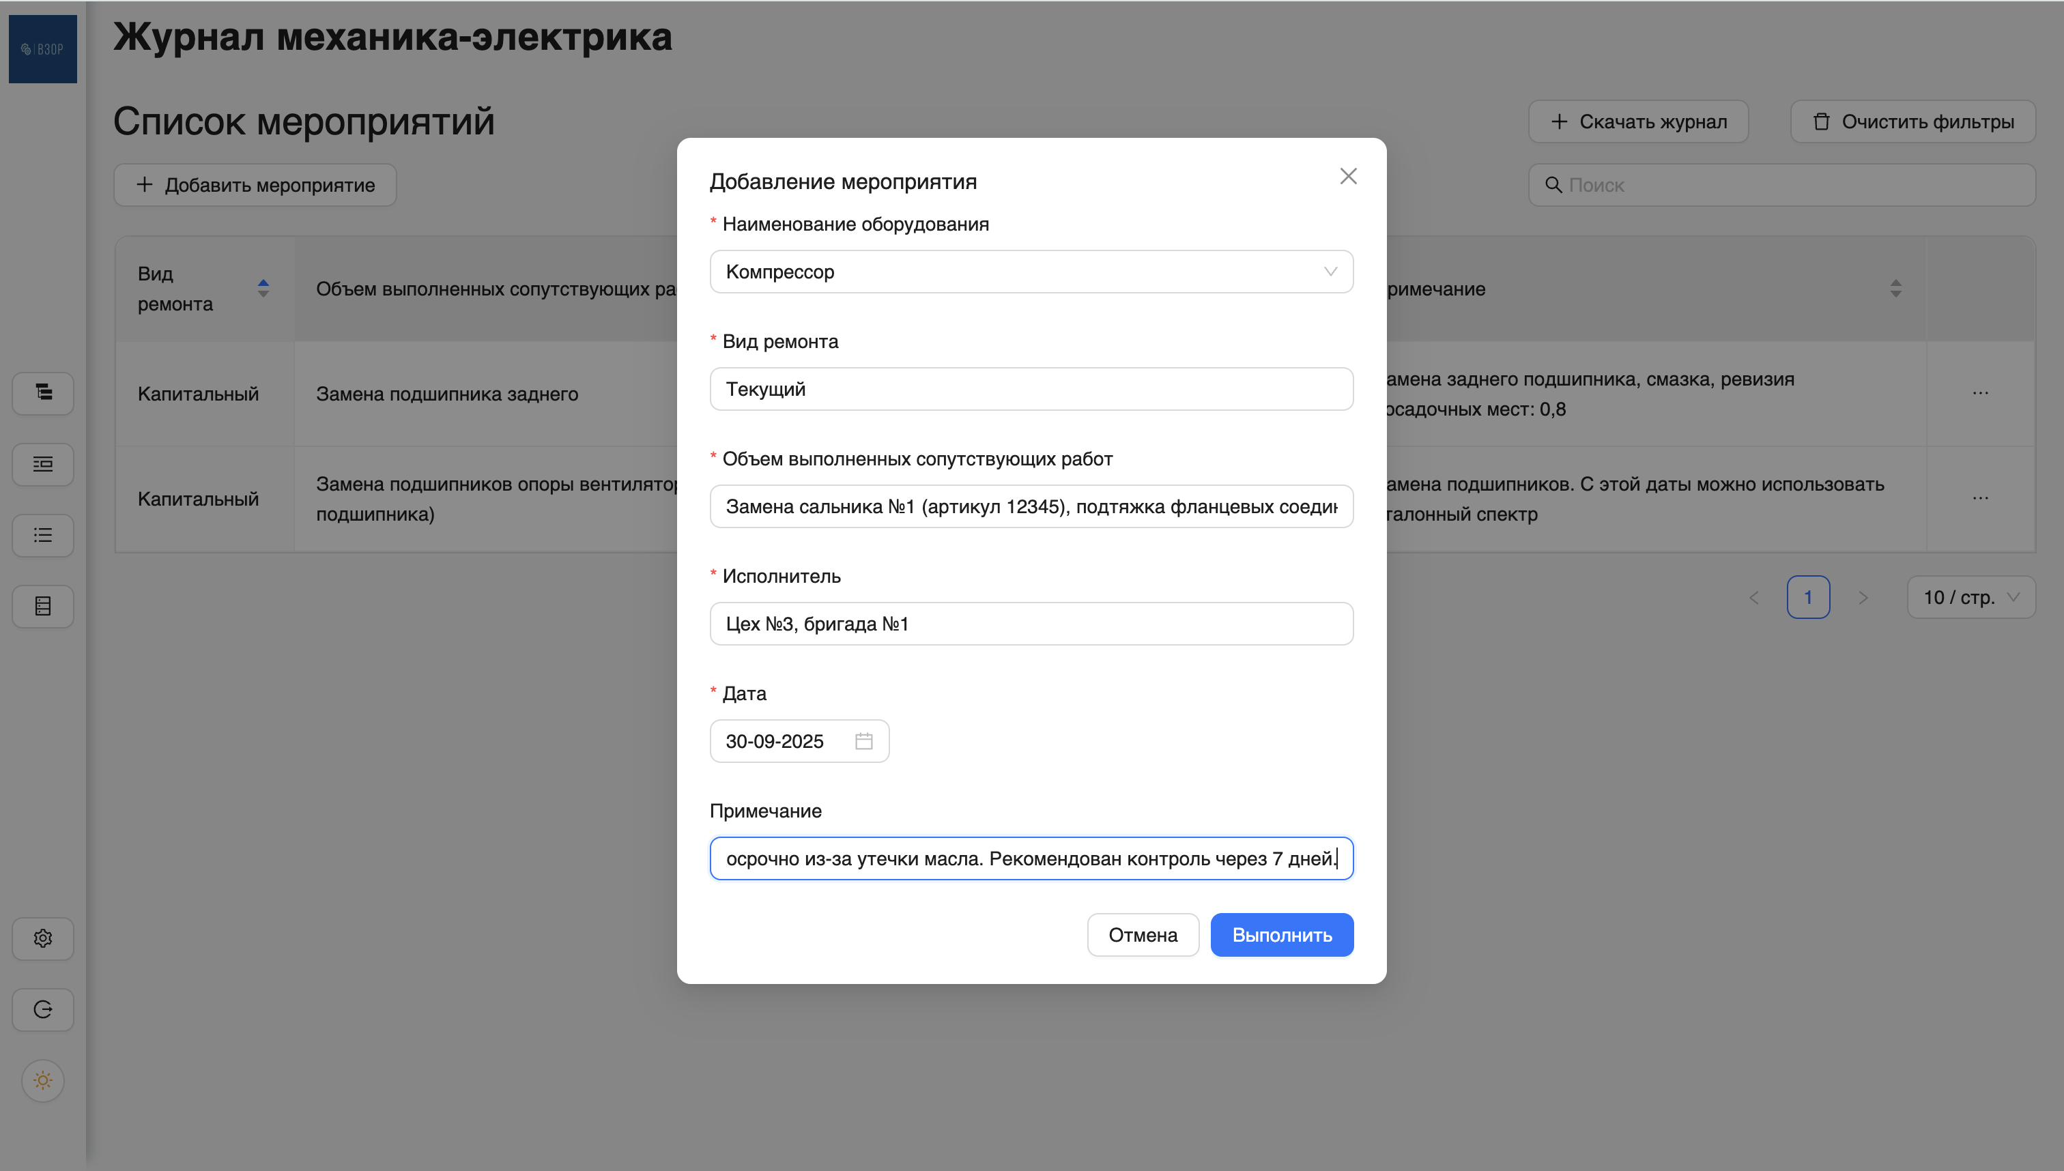Click the ВЗОР logo in the top corner
Viewport: 2064px width, 1171px height.
(42, 49)
